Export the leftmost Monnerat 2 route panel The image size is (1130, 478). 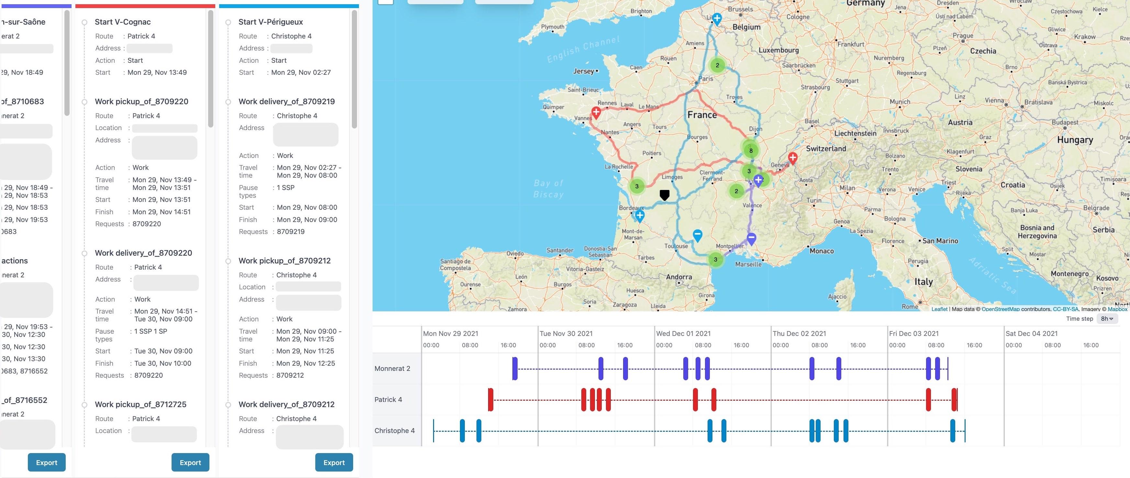click(47, 462)
